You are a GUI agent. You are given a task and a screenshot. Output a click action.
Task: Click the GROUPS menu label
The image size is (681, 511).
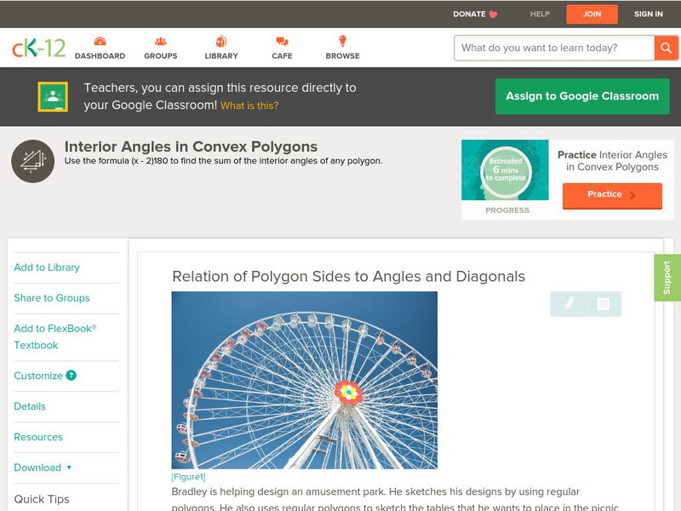(x=161, y=56)
